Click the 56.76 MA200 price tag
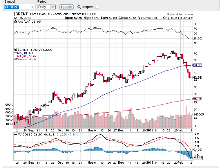The width and height of the screenshot is (221, 168). [197, 99]
